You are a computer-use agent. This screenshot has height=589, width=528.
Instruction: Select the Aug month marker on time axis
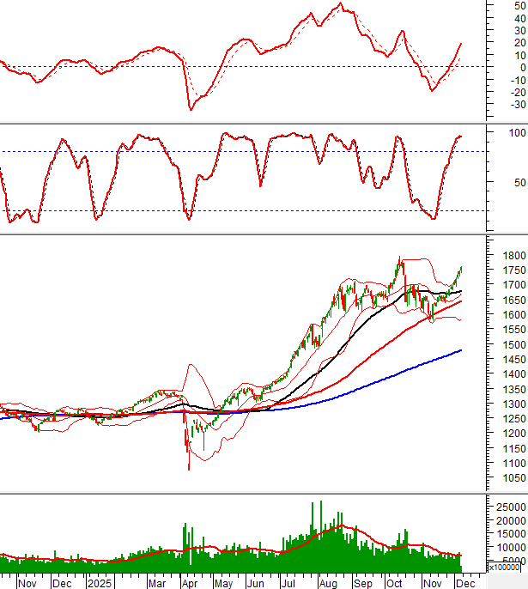click(x=326, y=582)
